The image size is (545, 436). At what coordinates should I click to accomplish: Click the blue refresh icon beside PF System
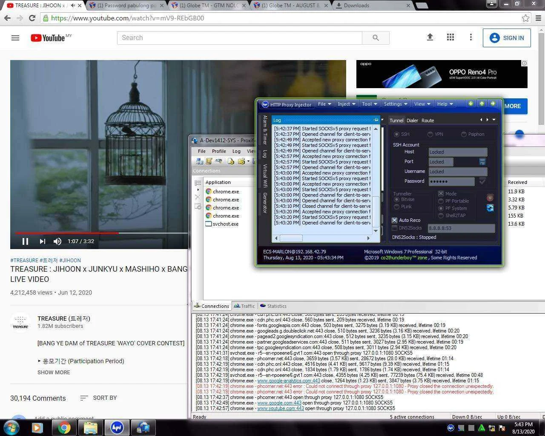pyautogui.click(x=490, y=208)
